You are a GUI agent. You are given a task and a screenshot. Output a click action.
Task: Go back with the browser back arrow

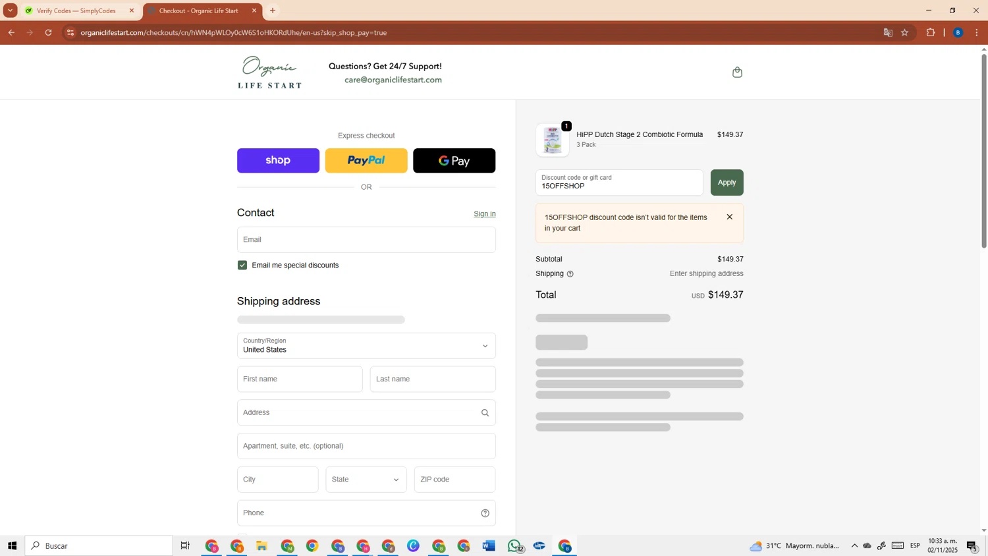(x=11, y=32)
